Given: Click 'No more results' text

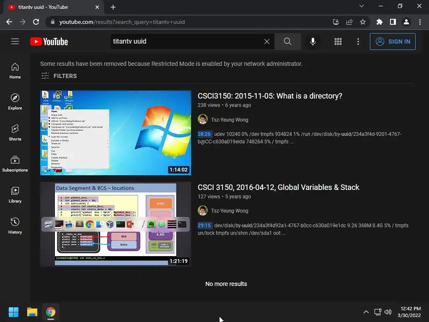Looking at the screenshot, I should pyautogui.click(x=226, y=284).
